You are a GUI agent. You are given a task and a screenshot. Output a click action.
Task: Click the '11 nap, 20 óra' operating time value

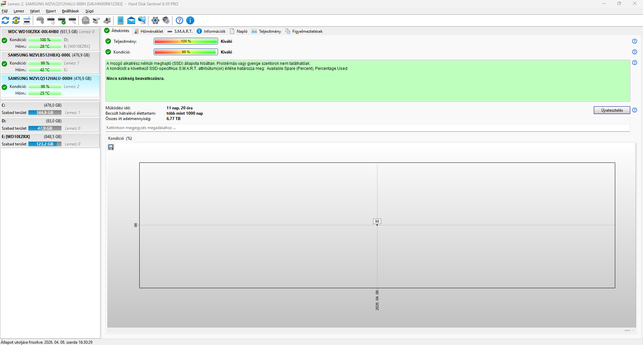click(x=180, y=108)
